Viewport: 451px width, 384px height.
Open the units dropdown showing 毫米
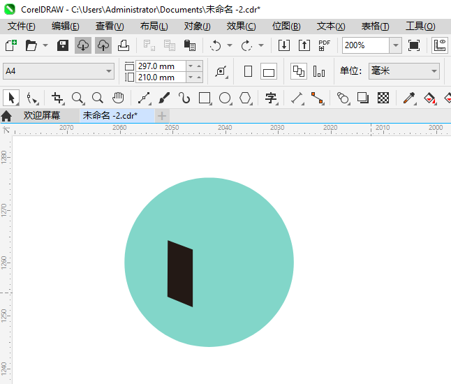[x=404, y=71]
